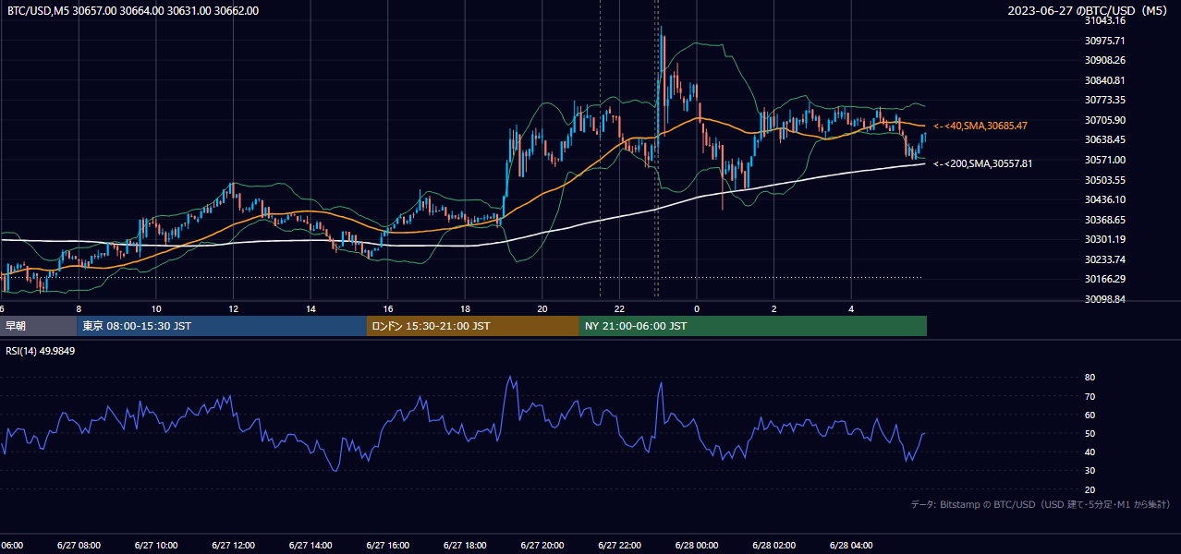Click hour label 10 under price chart
The image size is (1181, 554).
click(156, 309)
